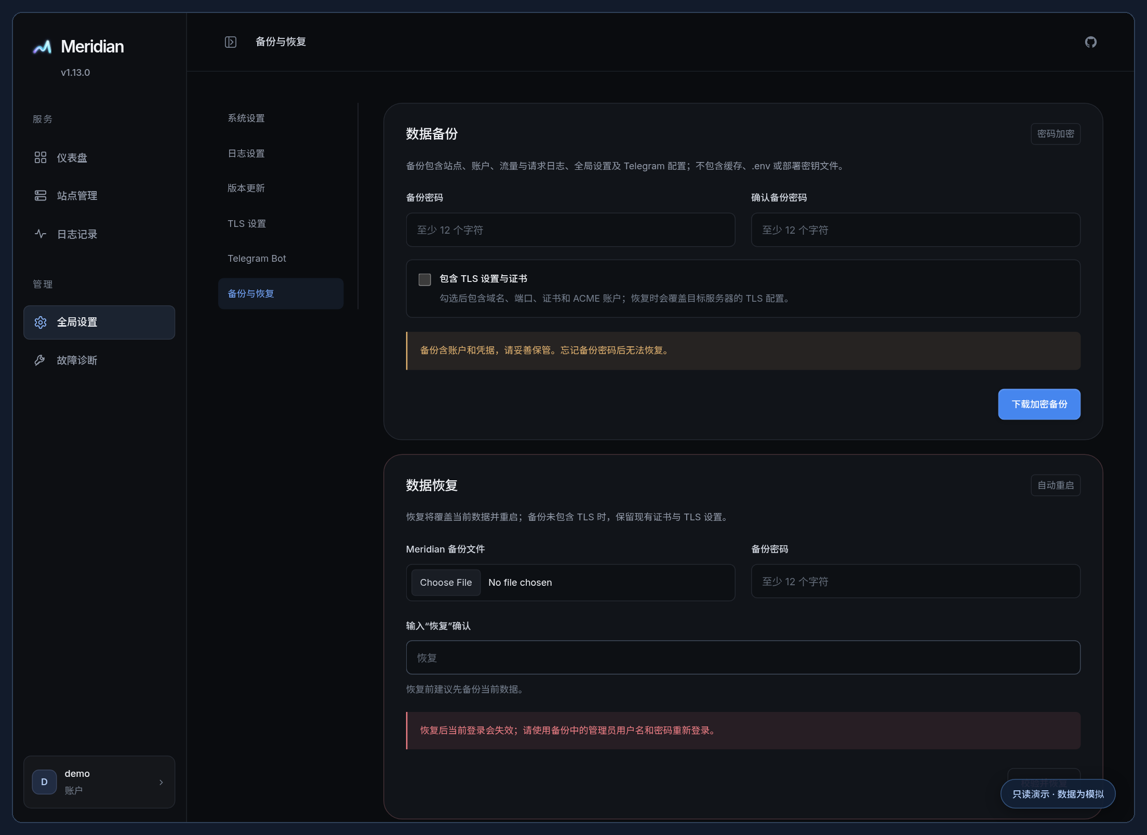The height and width of the screenshot is (835, 1147).
Task: Click the 自动重启 badge
Action: click(1056, 486)
